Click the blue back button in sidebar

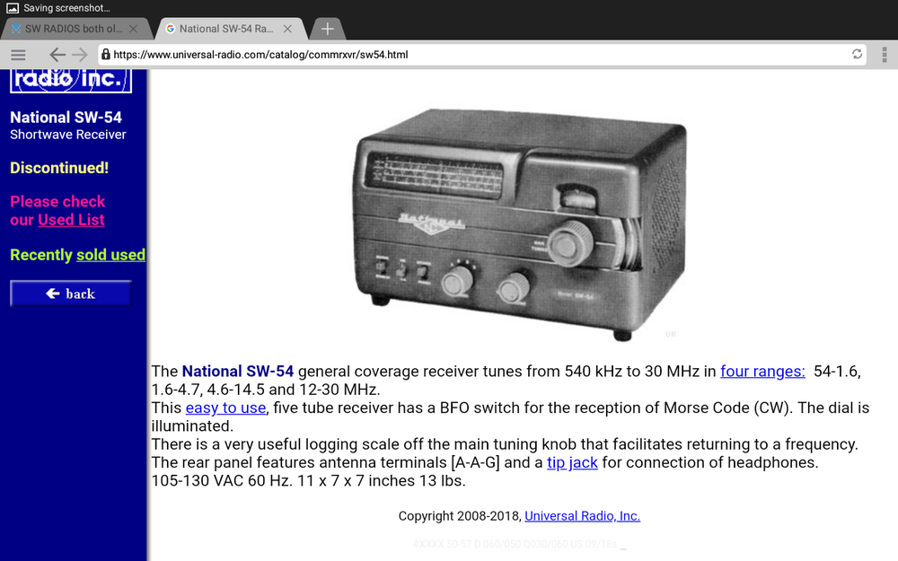pos(70,294)
